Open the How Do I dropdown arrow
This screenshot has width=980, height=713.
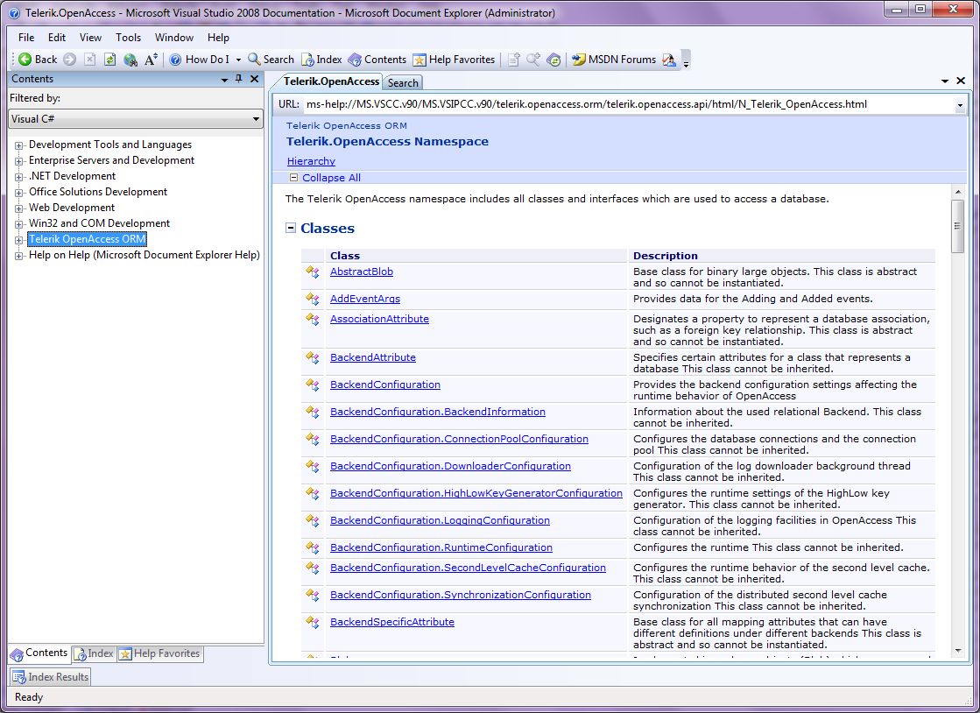(x=238, y=60)
